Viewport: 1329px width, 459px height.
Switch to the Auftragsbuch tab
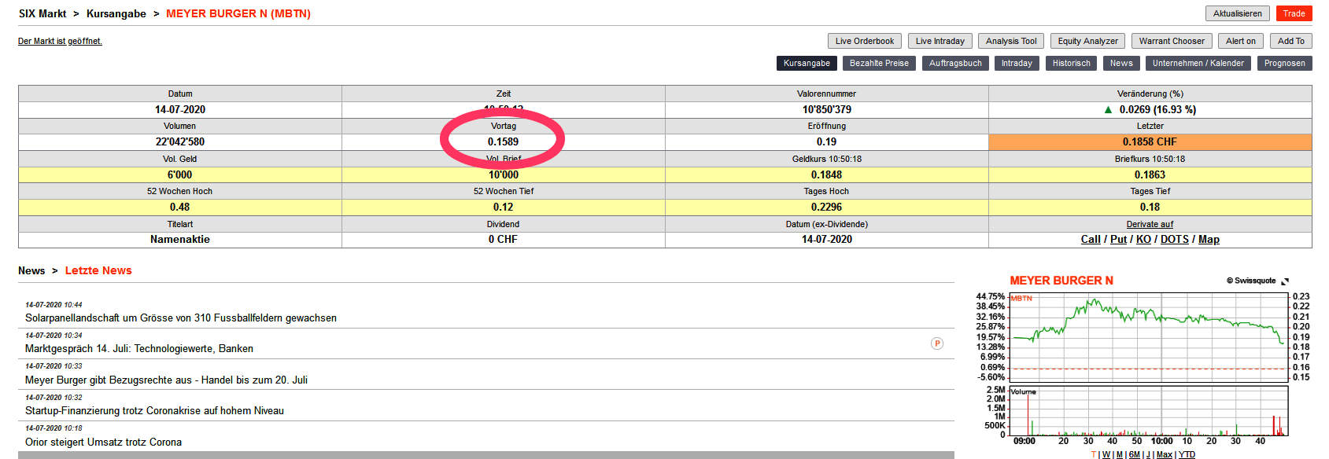click(955, 63)
